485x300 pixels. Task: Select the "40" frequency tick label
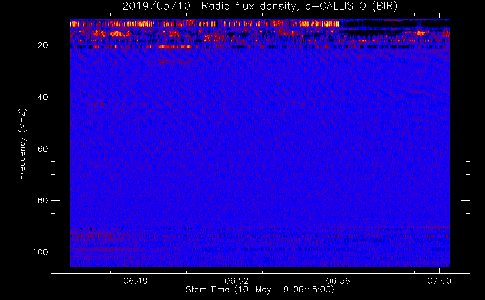(x=43, y=97)
